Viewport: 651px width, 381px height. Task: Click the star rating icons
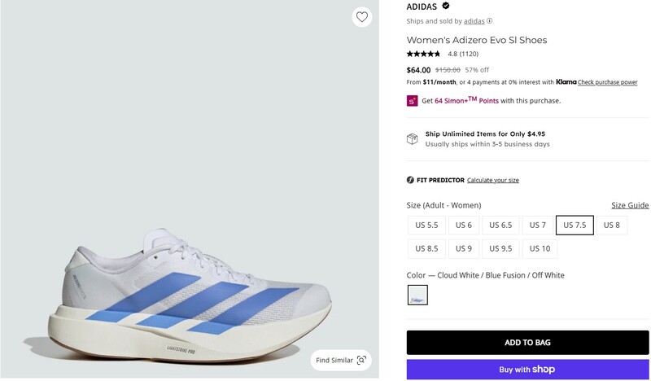pyautogui.click(x=423, y=54)
